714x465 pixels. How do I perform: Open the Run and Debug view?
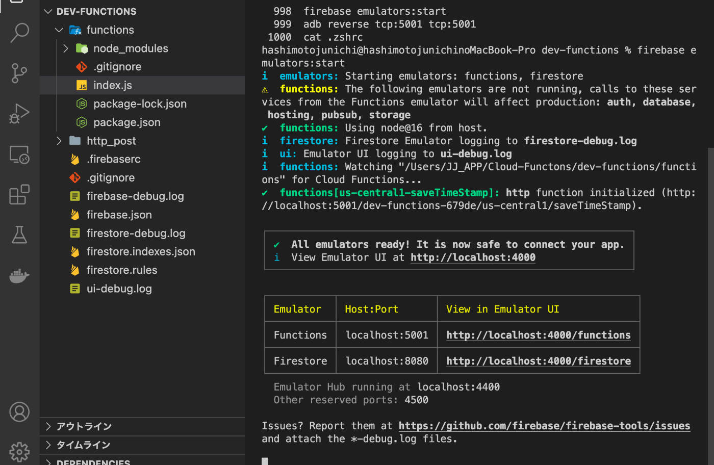[x=19, y=113]
